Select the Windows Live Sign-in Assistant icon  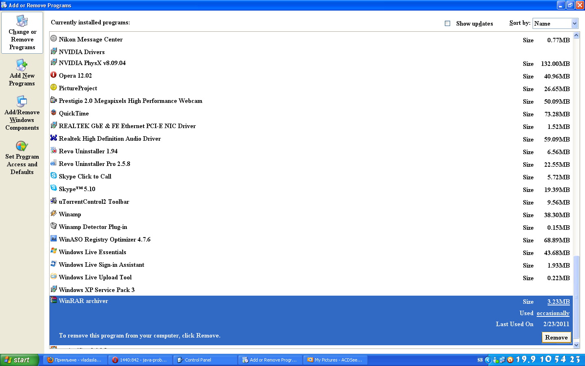tap(54, 264)
